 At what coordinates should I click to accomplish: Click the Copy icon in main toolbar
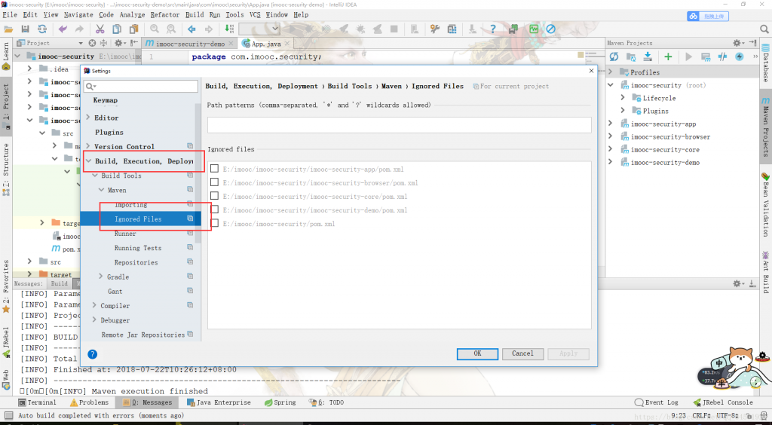pyautogui.click(x=117, y=29)
